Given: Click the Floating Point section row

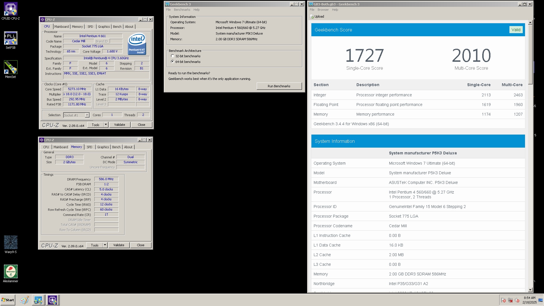Looking at the screenshot, I should [x=418, y=105].
